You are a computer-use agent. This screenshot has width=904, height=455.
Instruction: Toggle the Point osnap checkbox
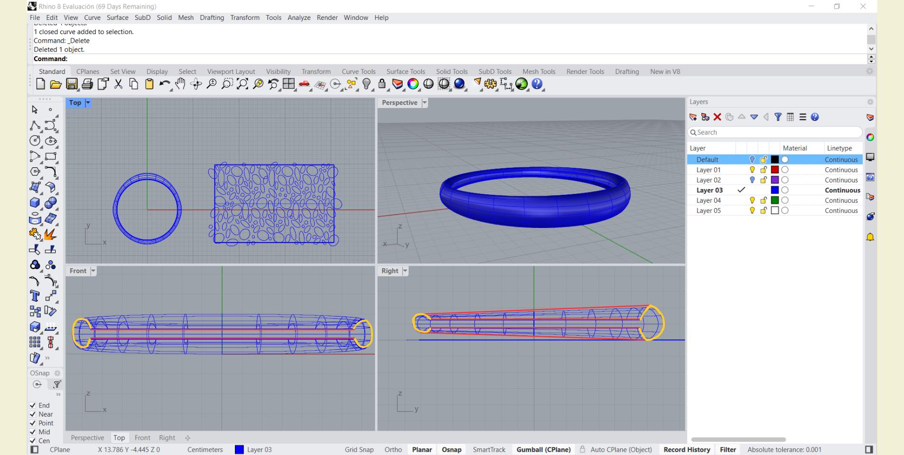(33, 423)
